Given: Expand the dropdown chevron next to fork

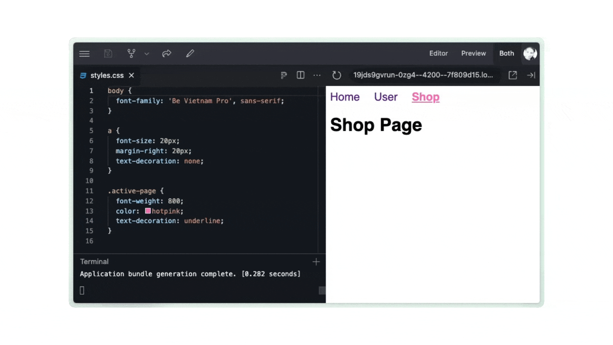Looking at the screenshot, I should click(x=147, y=54).
